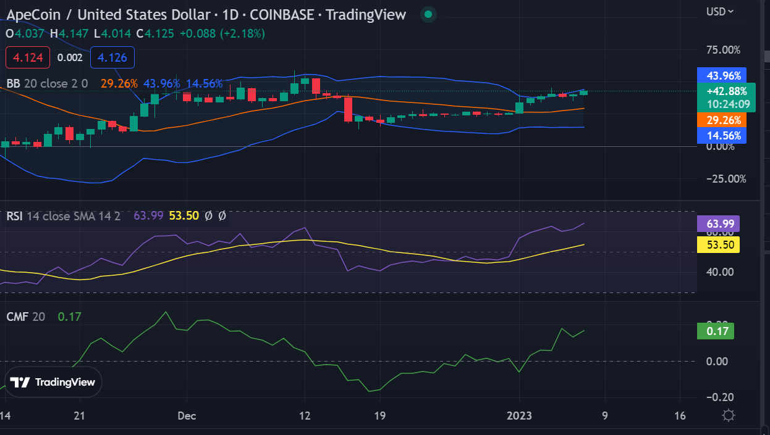Click the BB upper value 43.96% in legend
Viewport: 770px width, 435px height.
pos(162,83)
